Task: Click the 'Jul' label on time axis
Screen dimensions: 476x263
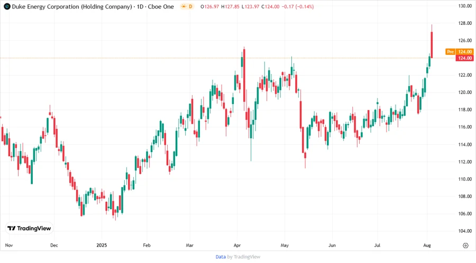Action: tap(377, 245)
